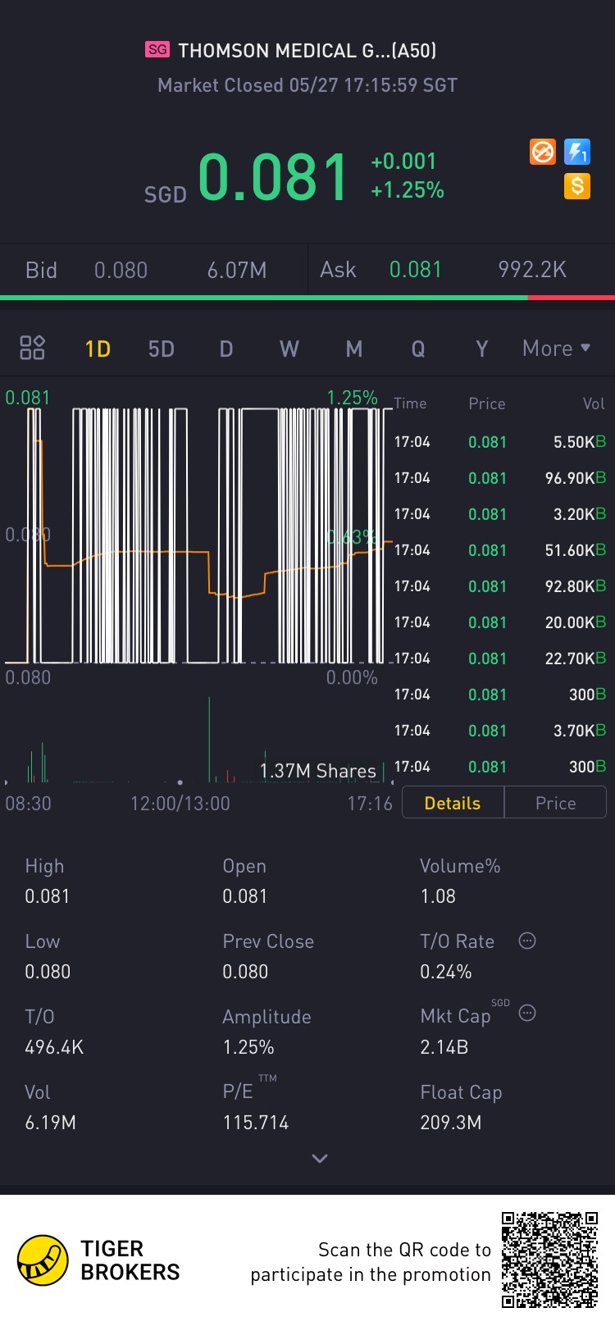Expand more stock details with down chevron
Screen dimensions: 615x1326
click(x=320, y=1158)
